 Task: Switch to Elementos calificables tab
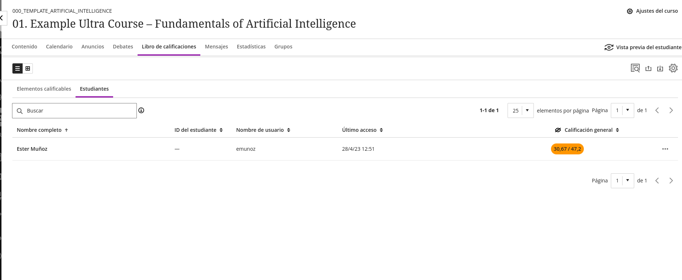point(44,89)
